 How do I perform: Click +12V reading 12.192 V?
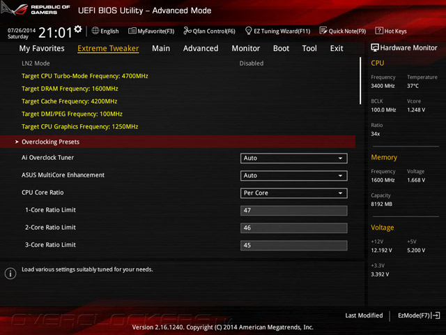pos(381,250)
